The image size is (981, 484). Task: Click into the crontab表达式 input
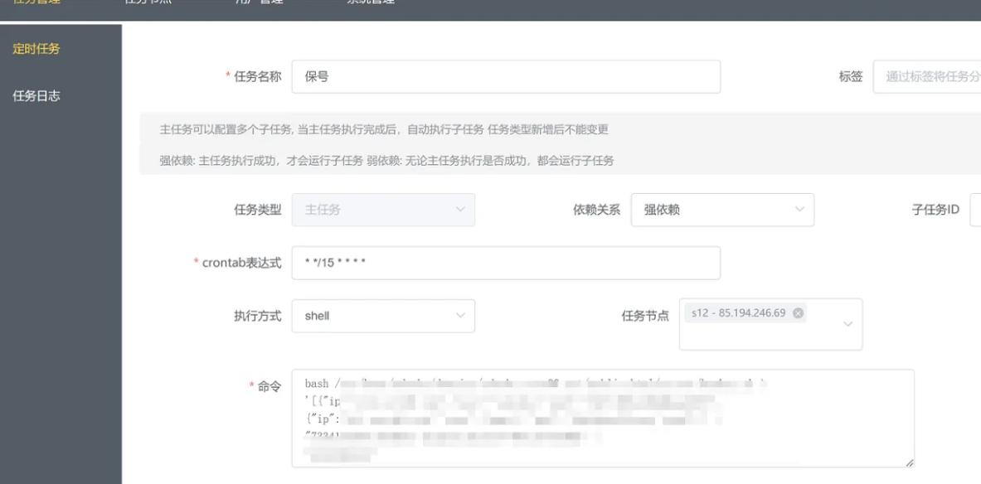506,263
